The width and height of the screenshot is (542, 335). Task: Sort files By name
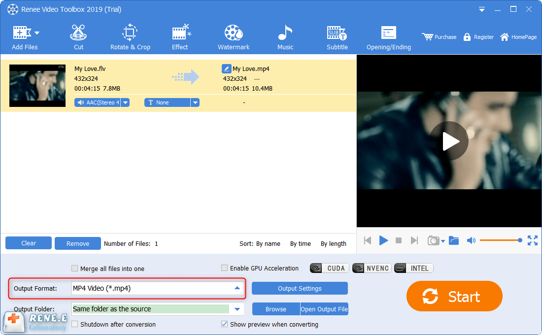coord(268,244)
